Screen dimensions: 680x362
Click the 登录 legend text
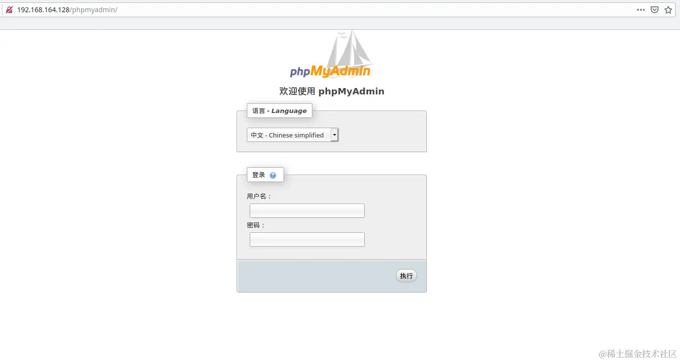coord(259,175)
